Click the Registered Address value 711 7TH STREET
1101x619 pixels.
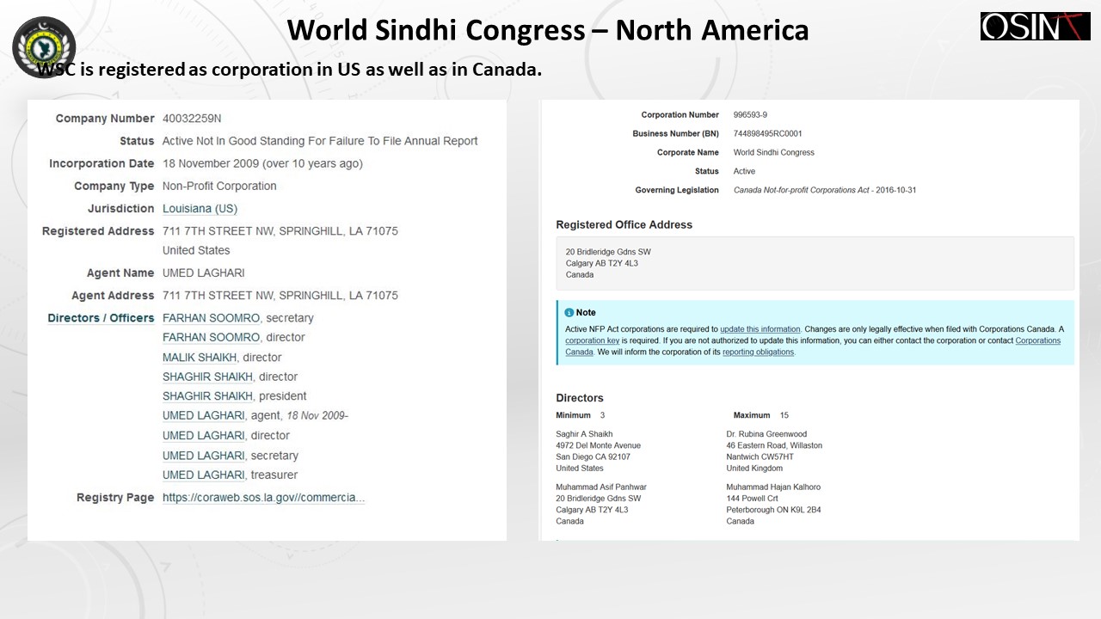(x=280, y=231)
